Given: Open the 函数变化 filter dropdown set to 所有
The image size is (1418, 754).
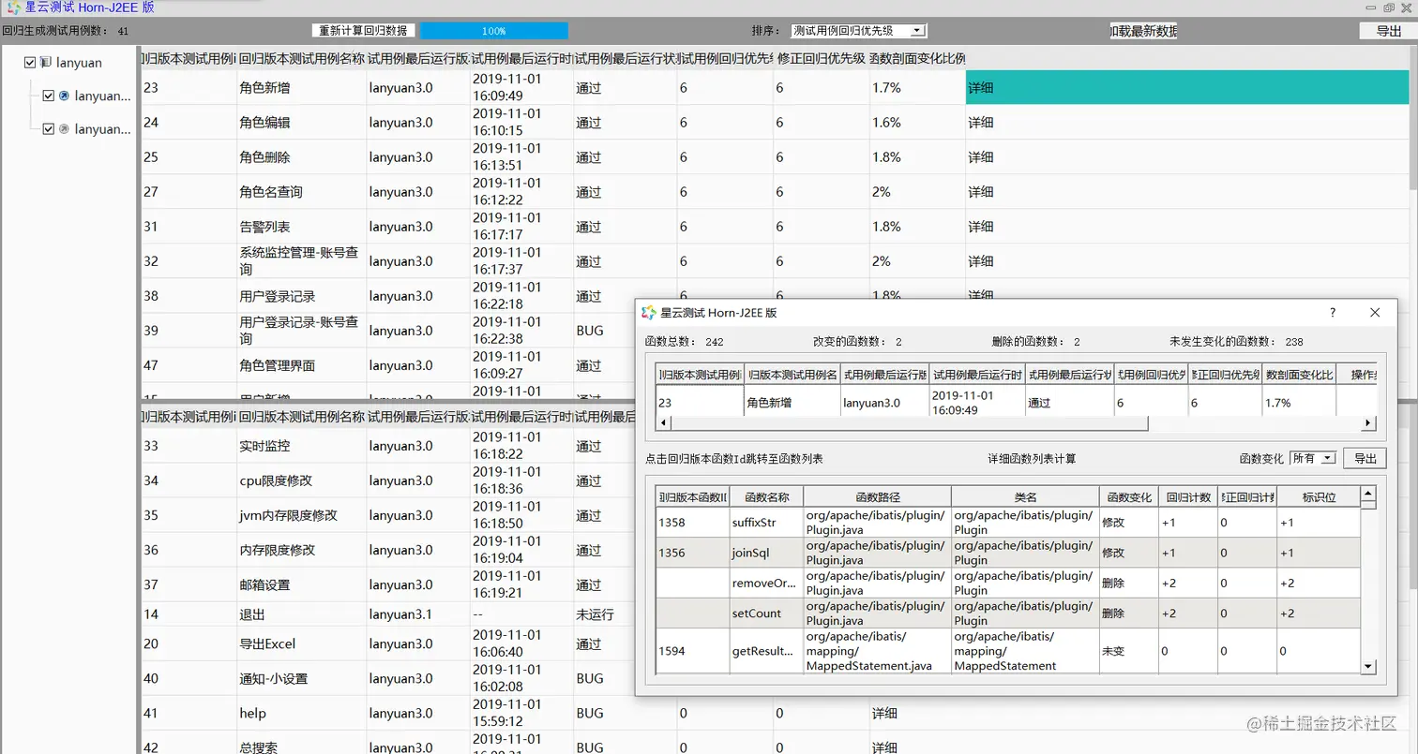Looking at the screenshot, I should (1313, 458).
